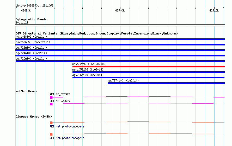Click the nsv1038102 (Coe2014) blue gain bar
The height and width of the screenshot is (146, 232).
[120, 39]
